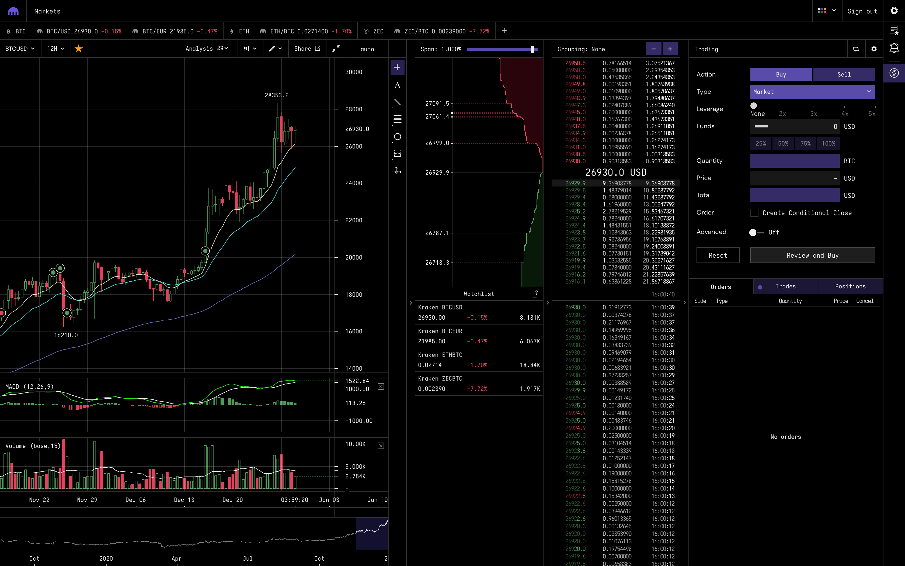The image size is (905, 566).
Task: Switch to the Positions tab
Action: click(x=850, y=286)
